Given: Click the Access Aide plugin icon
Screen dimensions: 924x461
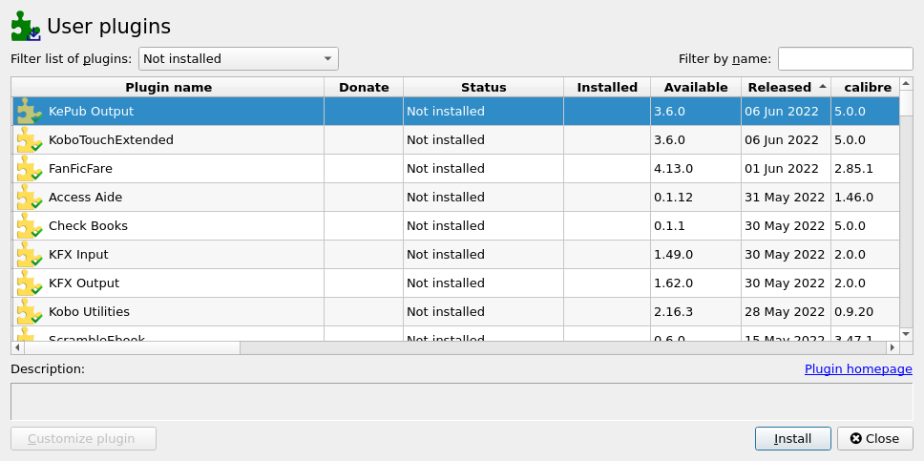Looking at the screenshot, I should (x=29, y=198).
